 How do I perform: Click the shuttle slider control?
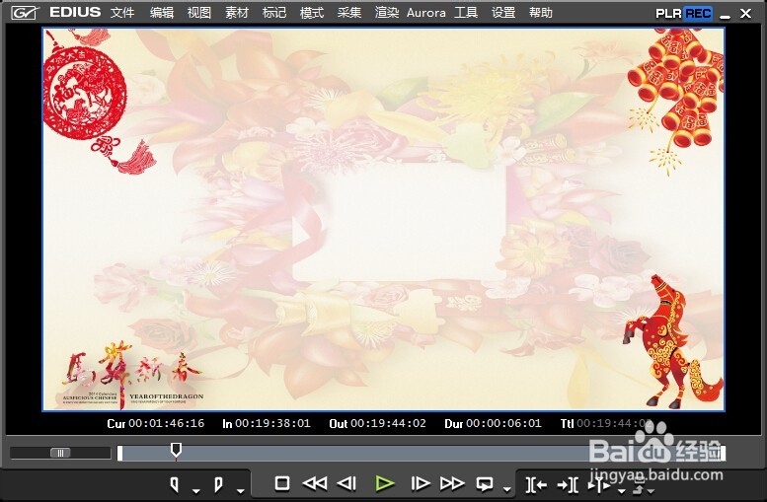(60, 453)
